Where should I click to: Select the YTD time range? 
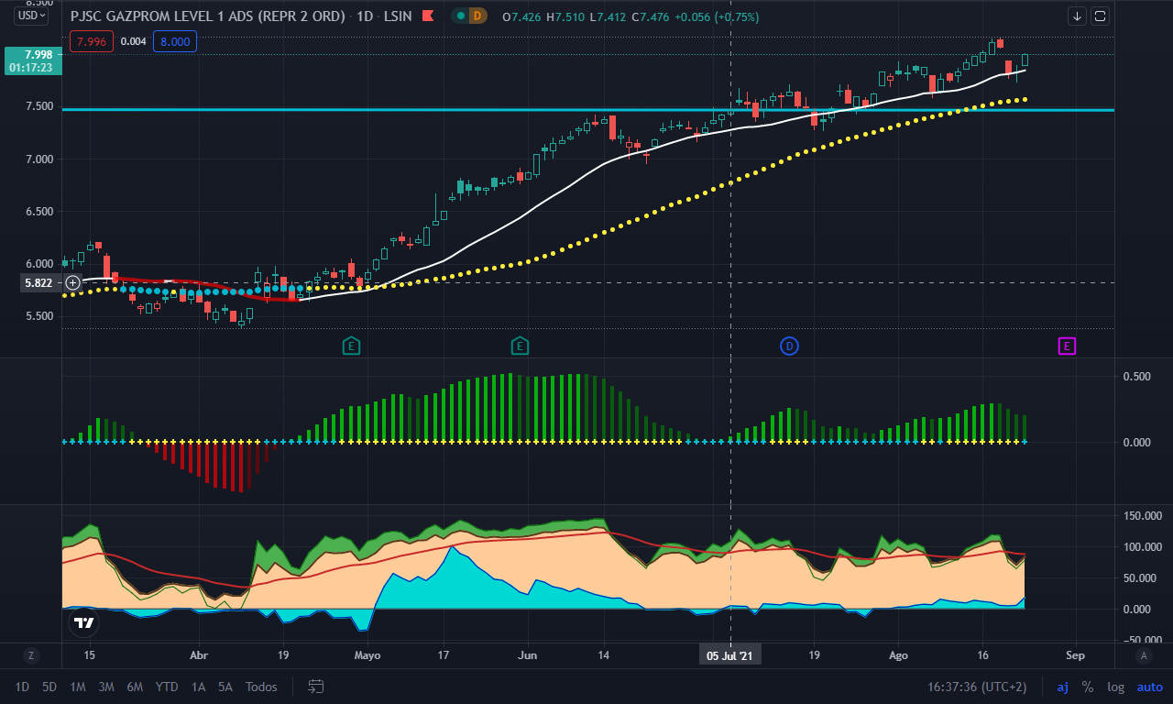point(167,687)
